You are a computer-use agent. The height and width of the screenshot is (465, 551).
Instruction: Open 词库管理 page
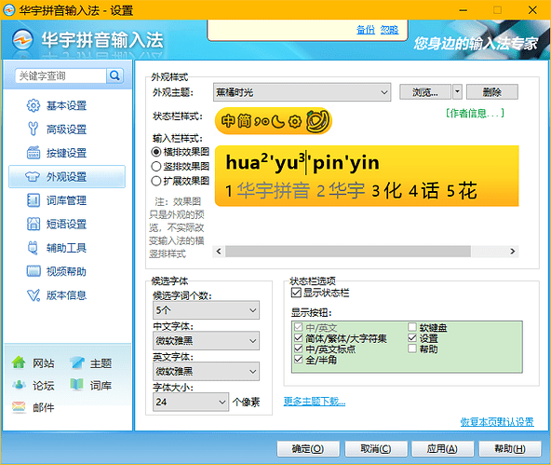click(67, 200)
